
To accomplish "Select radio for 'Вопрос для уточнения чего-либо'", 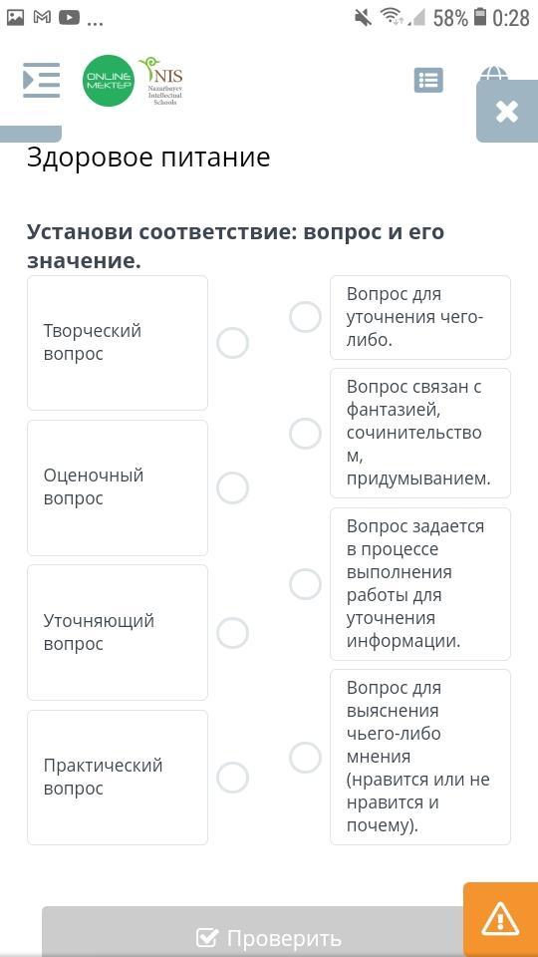I will (x=305, y=317).
